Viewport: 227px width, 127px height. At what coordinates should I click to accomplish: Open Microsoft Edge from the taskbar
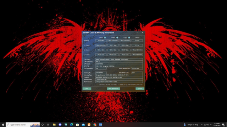pos(72,125)
